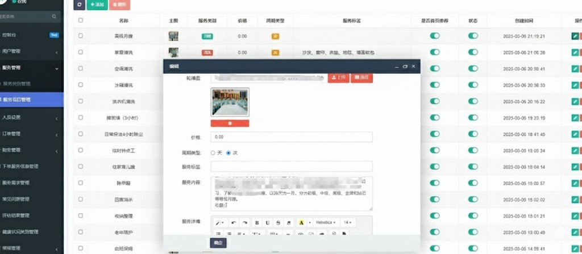This screenshot has height=254, width=582.
Task: Select the 天 radio button for 周期类型
Action: point(213,153)
